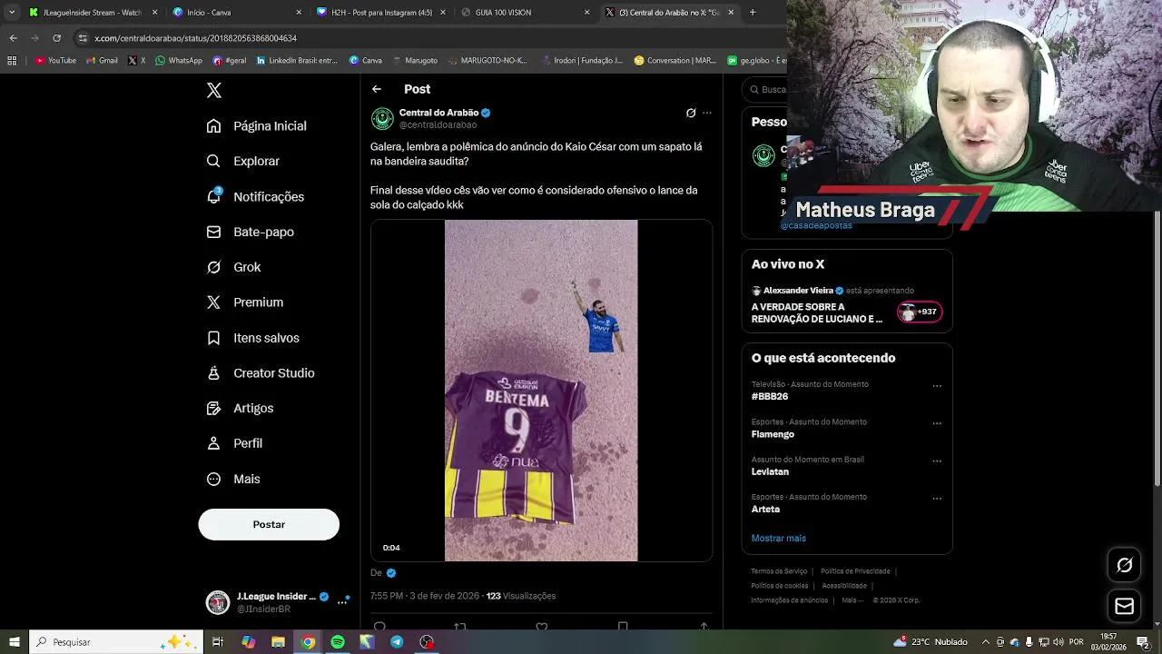This screenshot has width=1162, height=654.
Task: Switch to Início - Canva tab
Action: (238, 13)
